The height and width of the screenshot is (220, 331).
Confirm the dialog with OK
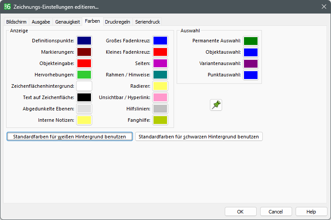[240, 212]
